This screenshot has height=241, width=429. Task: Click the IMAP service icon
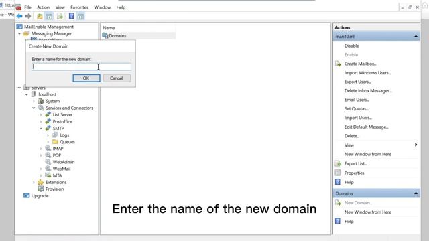pyautogui.click(x=48, y=149)
